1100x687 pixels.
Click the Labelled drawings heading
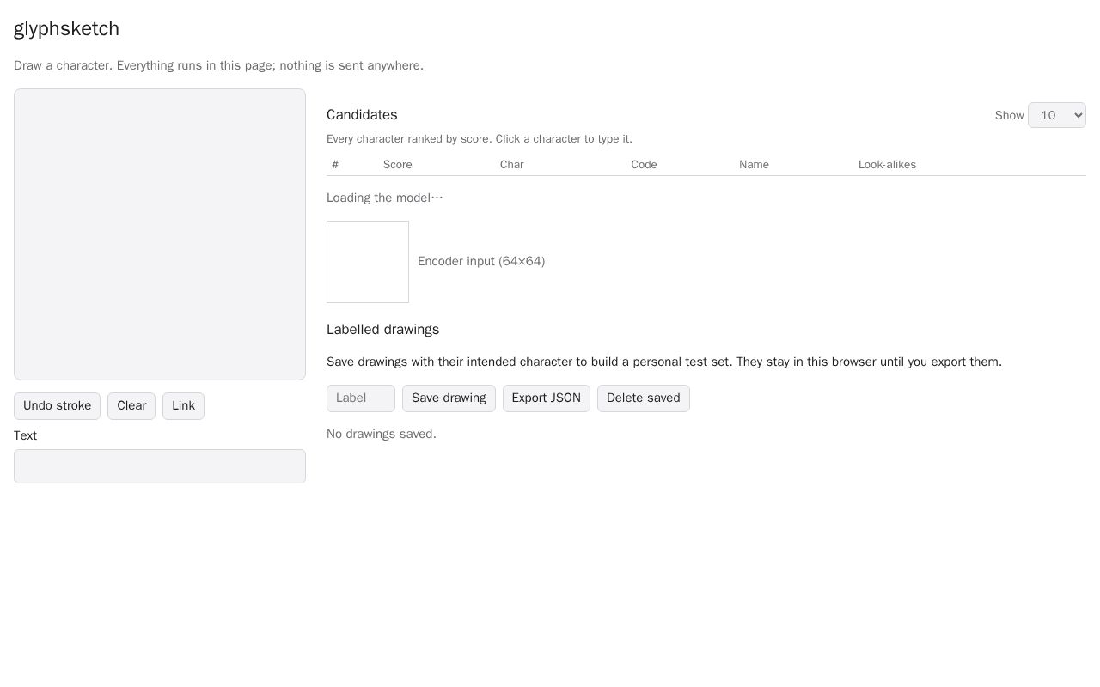(382, 330)
